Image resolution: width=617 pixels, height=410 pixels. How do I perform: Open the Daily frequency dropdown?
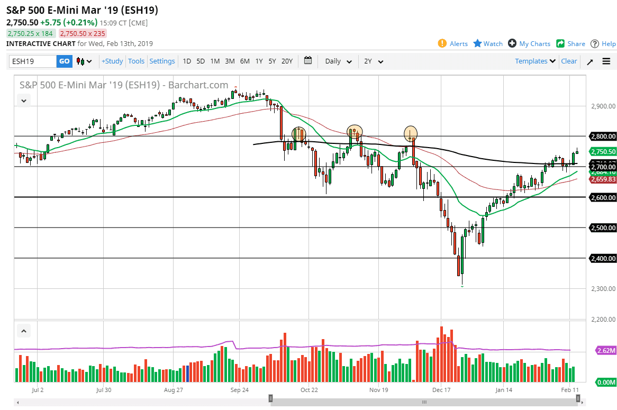pos(337,61)
